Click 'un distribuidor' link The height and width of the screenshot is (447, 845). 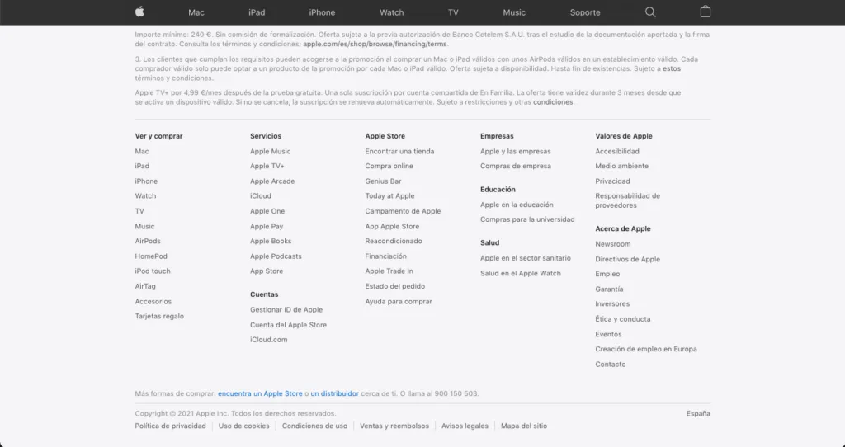tap(334, 393)
